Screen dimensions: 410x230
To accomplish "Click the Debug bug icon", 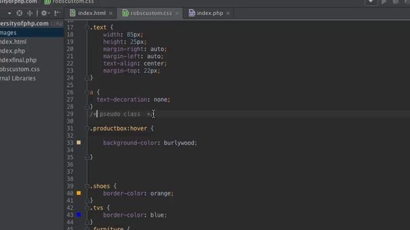I will point(396,2).
